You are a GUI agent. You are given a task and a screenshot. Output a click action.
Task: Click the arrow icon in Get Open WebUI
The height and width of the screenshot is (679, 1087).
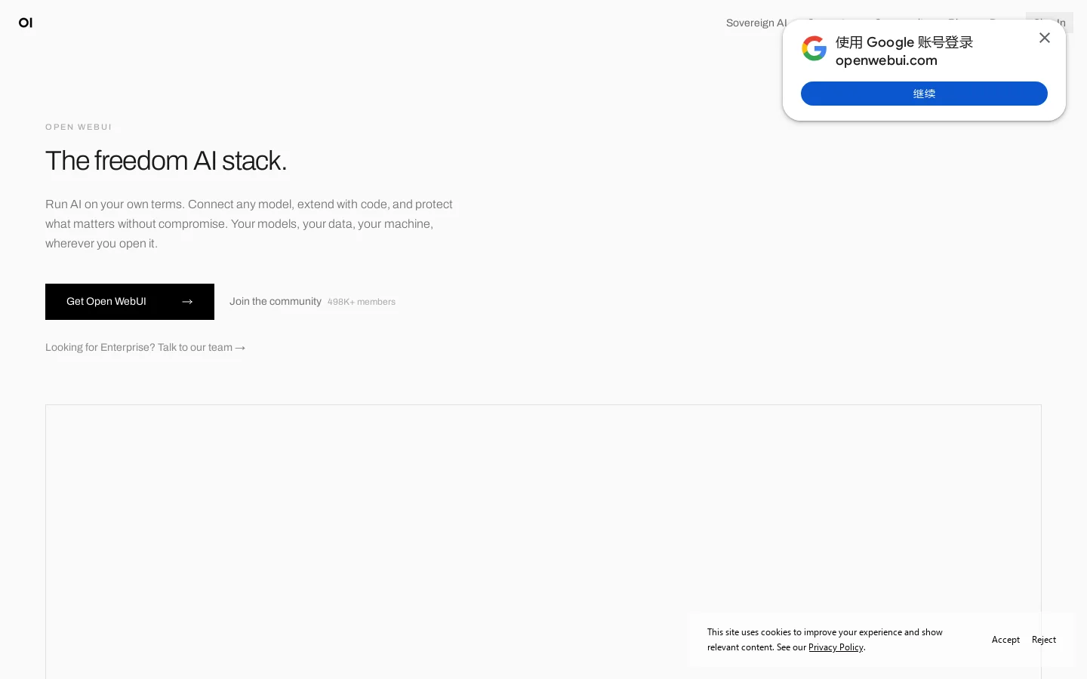click(x=187, y=302)
